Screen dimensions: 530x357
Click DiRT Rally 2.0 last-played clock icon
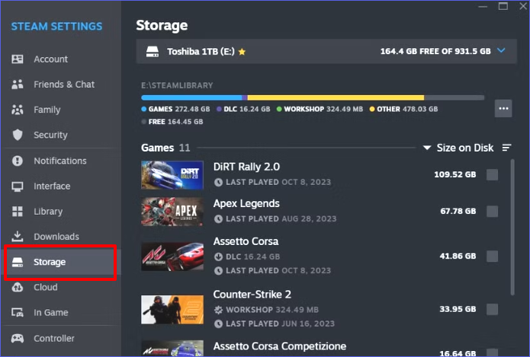pos(218,182)
